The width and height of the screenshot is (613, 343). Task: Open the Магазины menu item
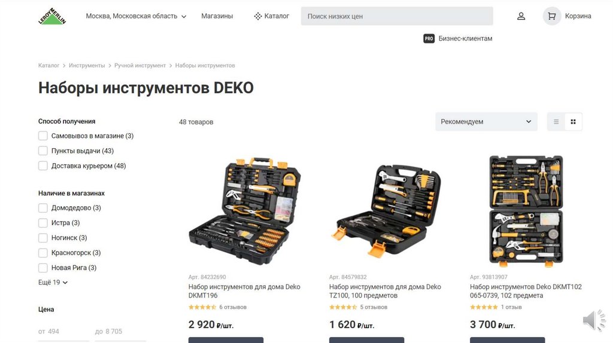coord(217,16)
